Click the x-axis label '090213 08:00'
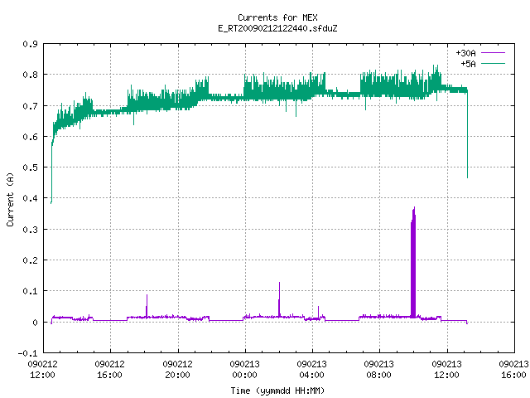 point(379,370)
